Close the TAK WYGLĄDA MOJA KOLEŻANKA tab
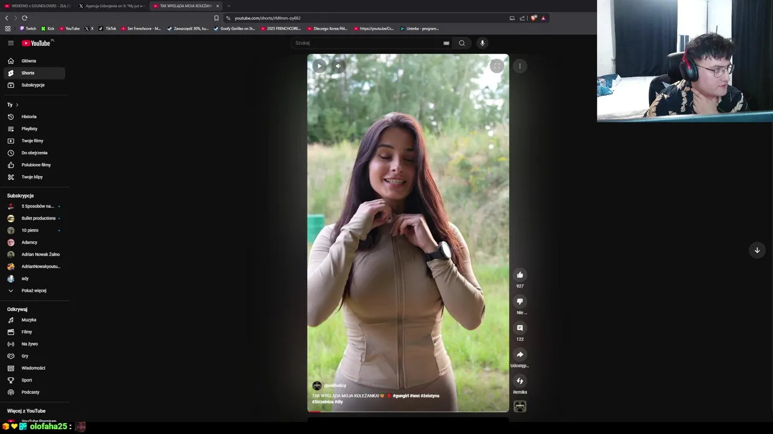This screenshot has height=434, width=773. click(x=218, y=6)
